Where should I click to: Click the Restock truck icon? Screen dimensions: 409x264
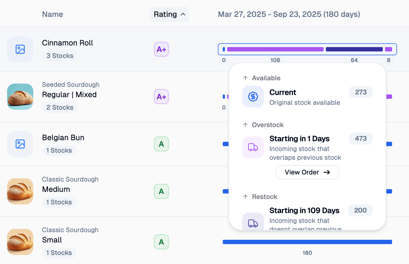[253, 223]
